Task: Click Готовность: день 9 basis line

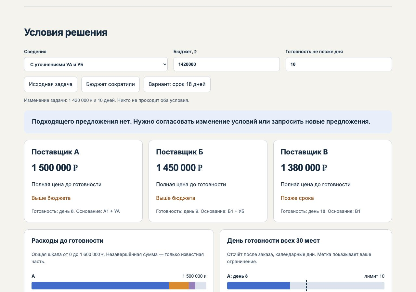Action: 200,211
